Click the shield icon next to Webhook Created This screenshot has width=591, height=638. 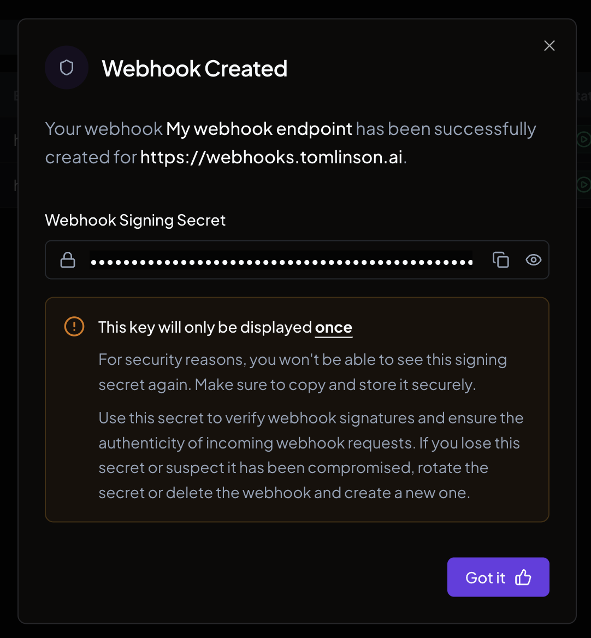click(67, 67)
